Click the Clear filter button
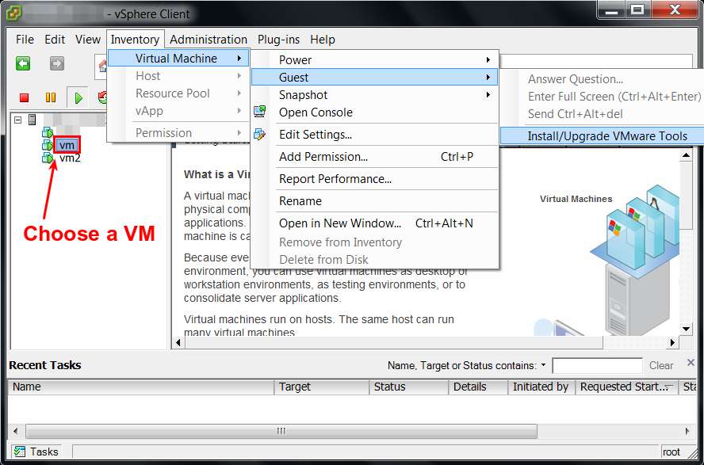Screen dimensions: 704x465 661,365
